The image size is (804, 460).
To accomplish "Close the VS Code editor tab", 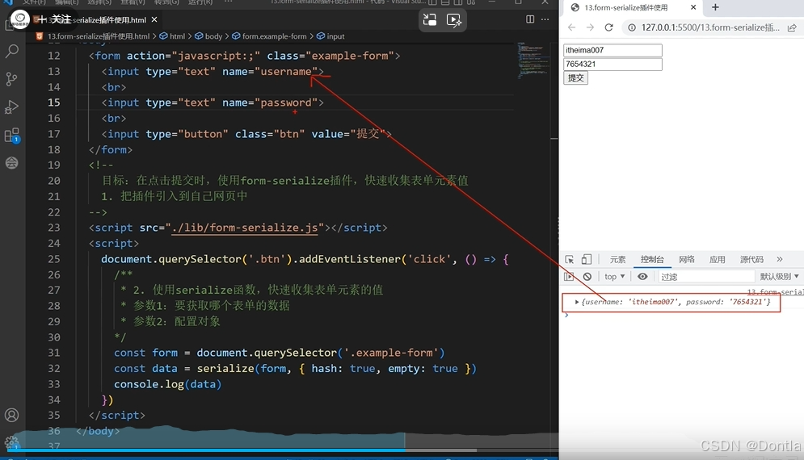I will pos(154,19).
